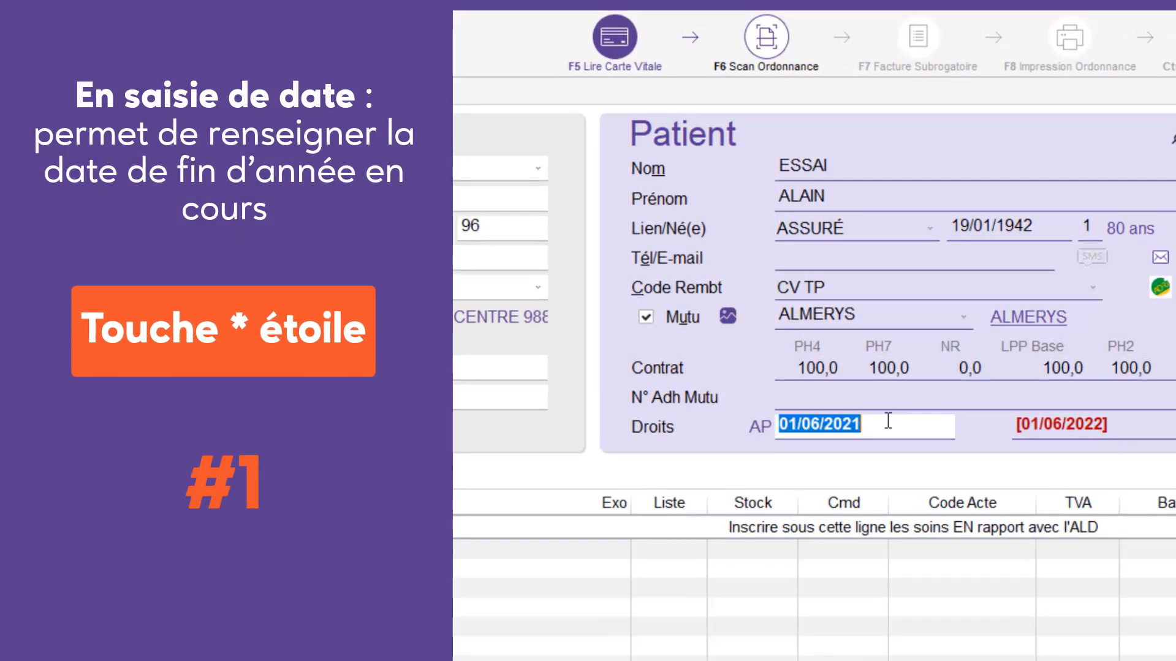Click the blue icon beside Mutu
Screen dimensions: 1176x661
click(x=727, y=316)
